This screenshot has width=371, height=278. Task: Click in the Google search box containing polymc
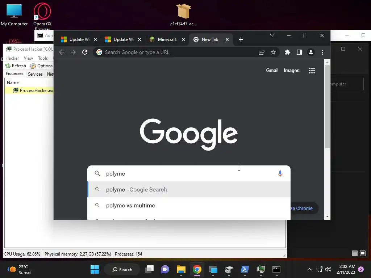pyautogui.click(x=189, y=173)
